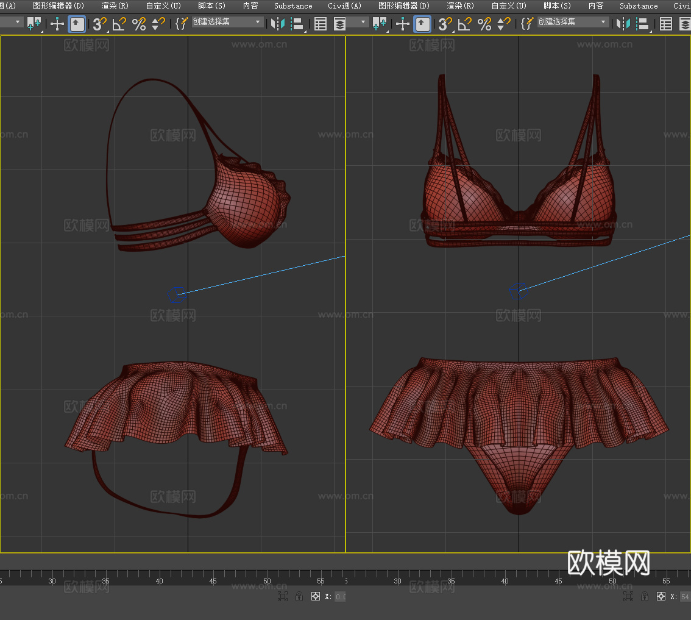
Task: Open Layer Explorer from the right toolbar
Action: click(x=685, y=24)
